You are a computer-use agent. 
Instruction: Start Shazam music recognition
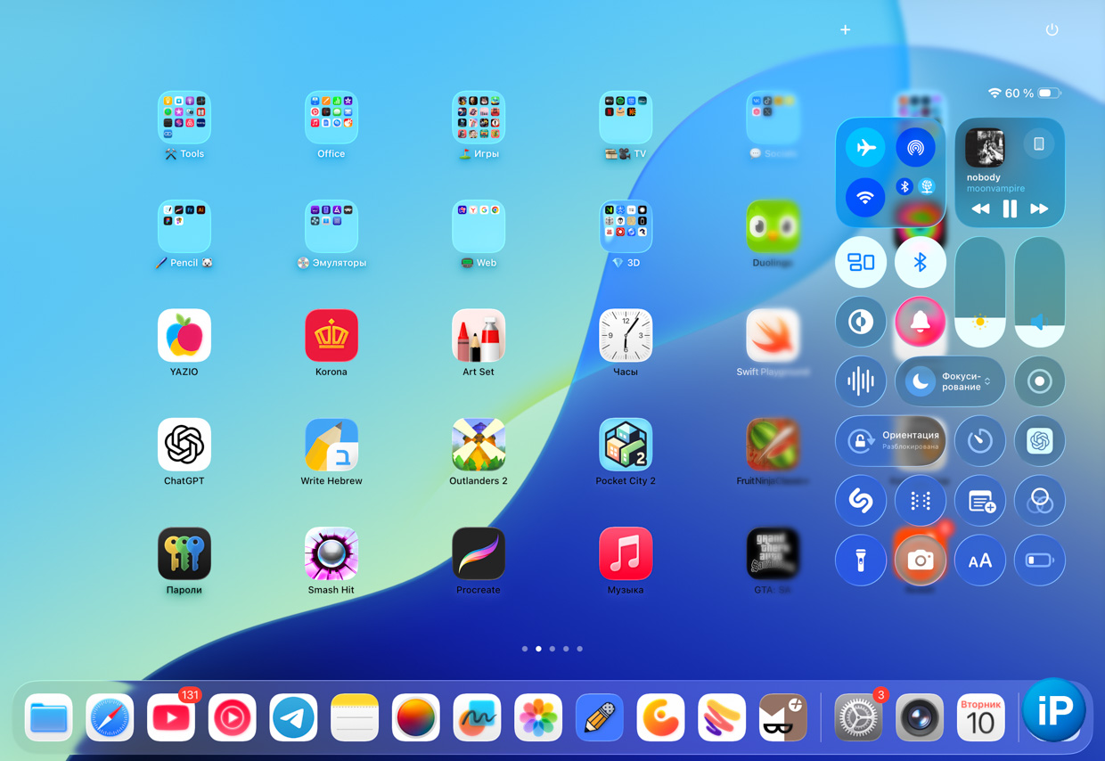pos(861,501)
